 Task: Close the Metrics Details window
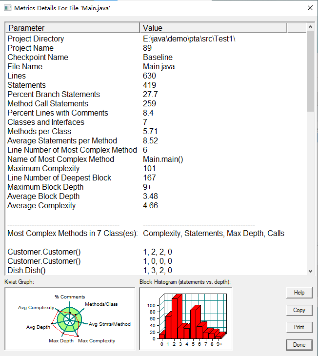click(310, 8)
